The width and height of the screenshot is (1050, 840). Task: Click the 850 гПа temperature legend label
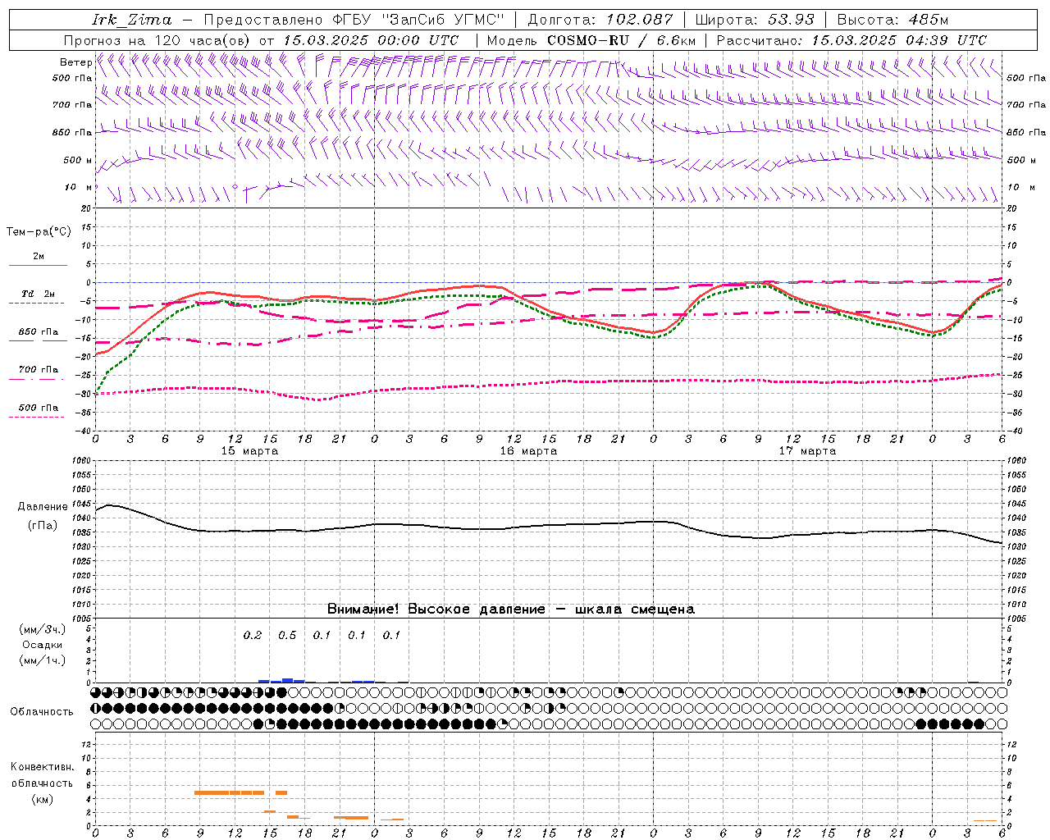click(x=39, y=331)
